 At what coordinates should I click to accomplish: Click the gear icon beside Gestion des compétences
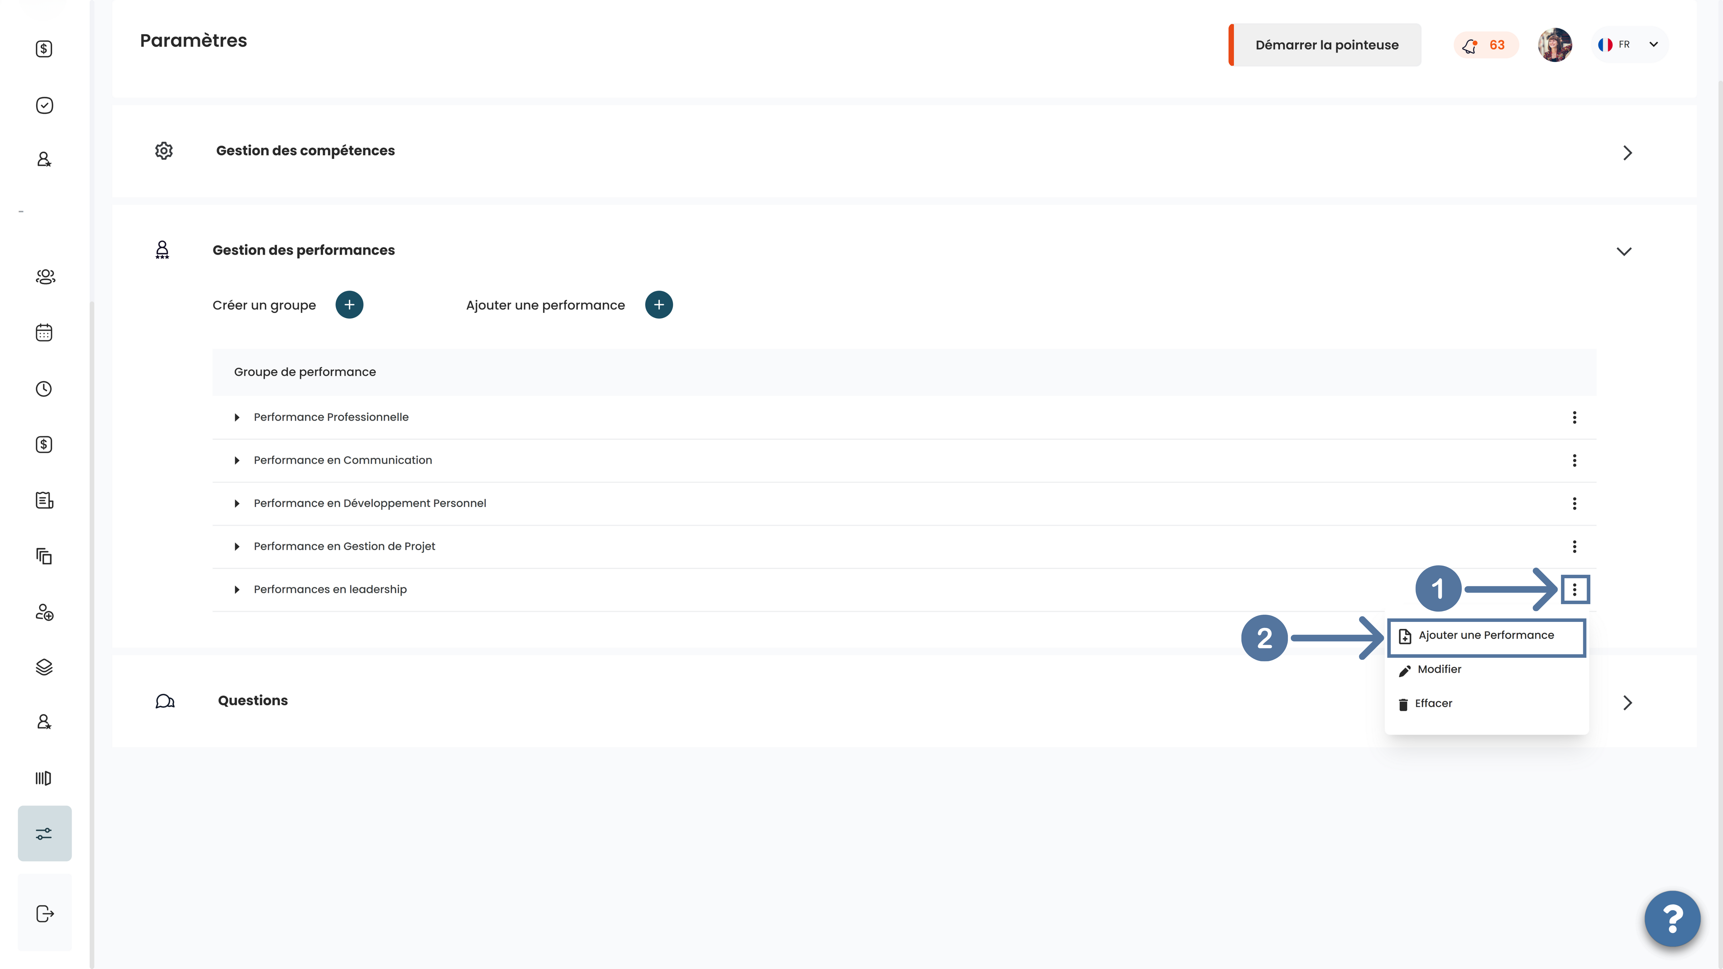pyautogui.click(x=164, y=150)
